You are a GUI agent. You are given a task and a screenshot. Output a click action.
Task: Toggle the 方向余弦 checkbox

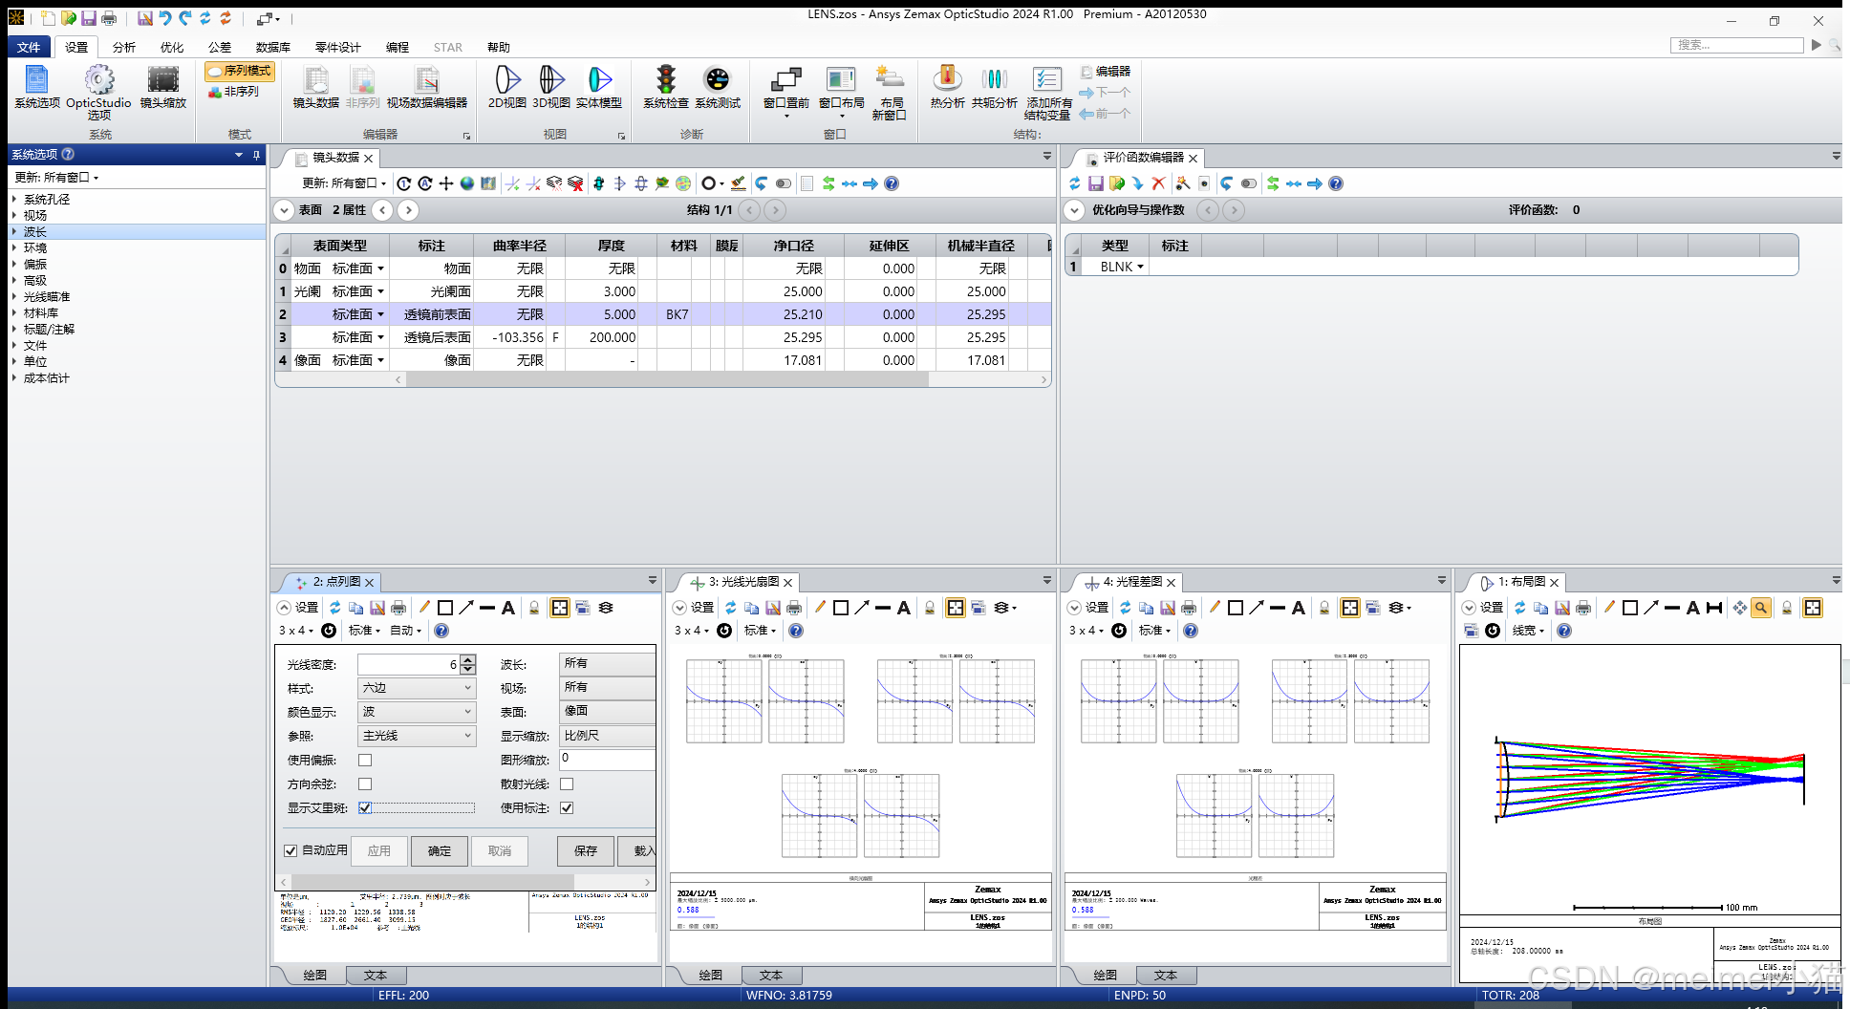[x=365, y=784]
